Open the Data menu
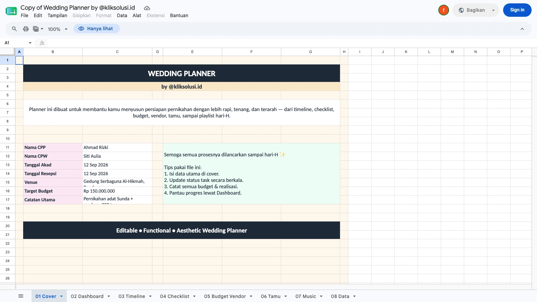 click(x=122, y=15)
